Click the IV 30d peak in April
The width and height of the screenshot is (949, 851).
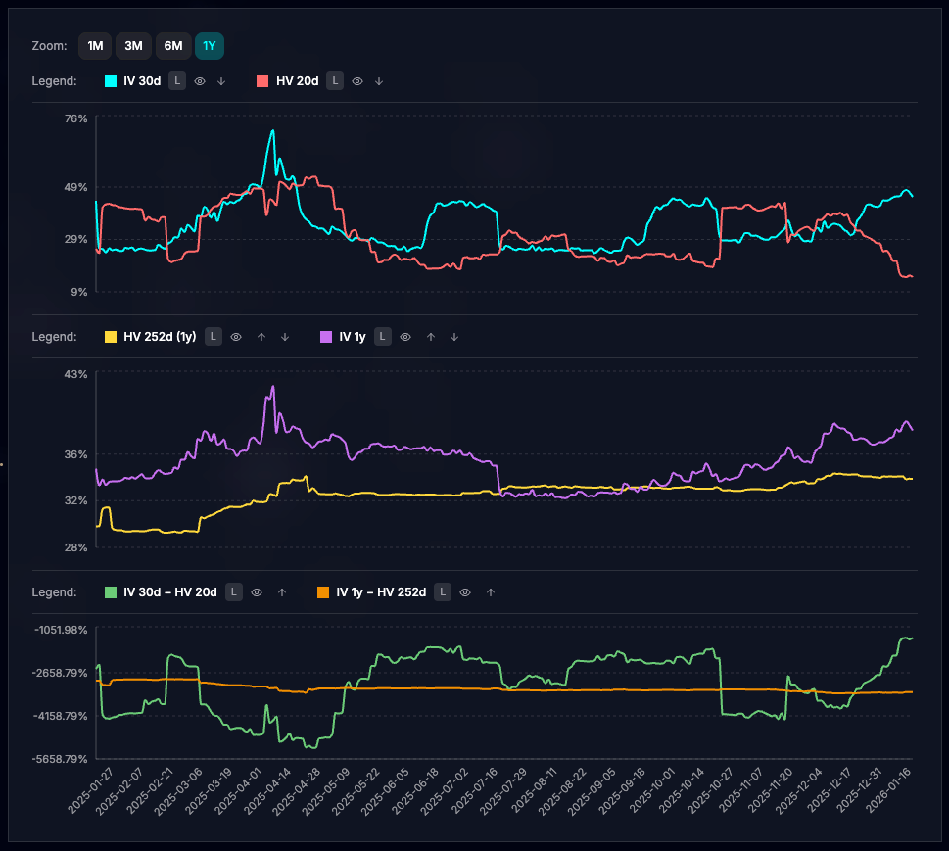tap(272, 131)
